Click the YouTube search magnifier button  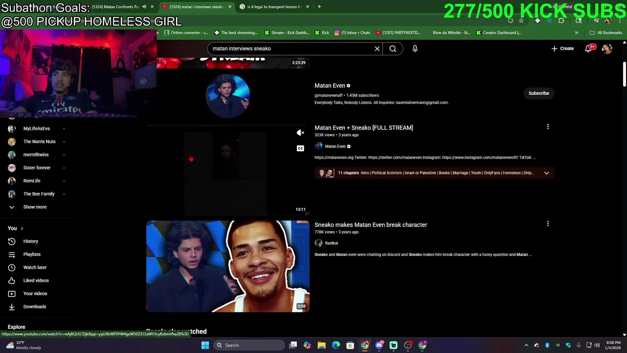pyautogui.click(x=393, y=49)
